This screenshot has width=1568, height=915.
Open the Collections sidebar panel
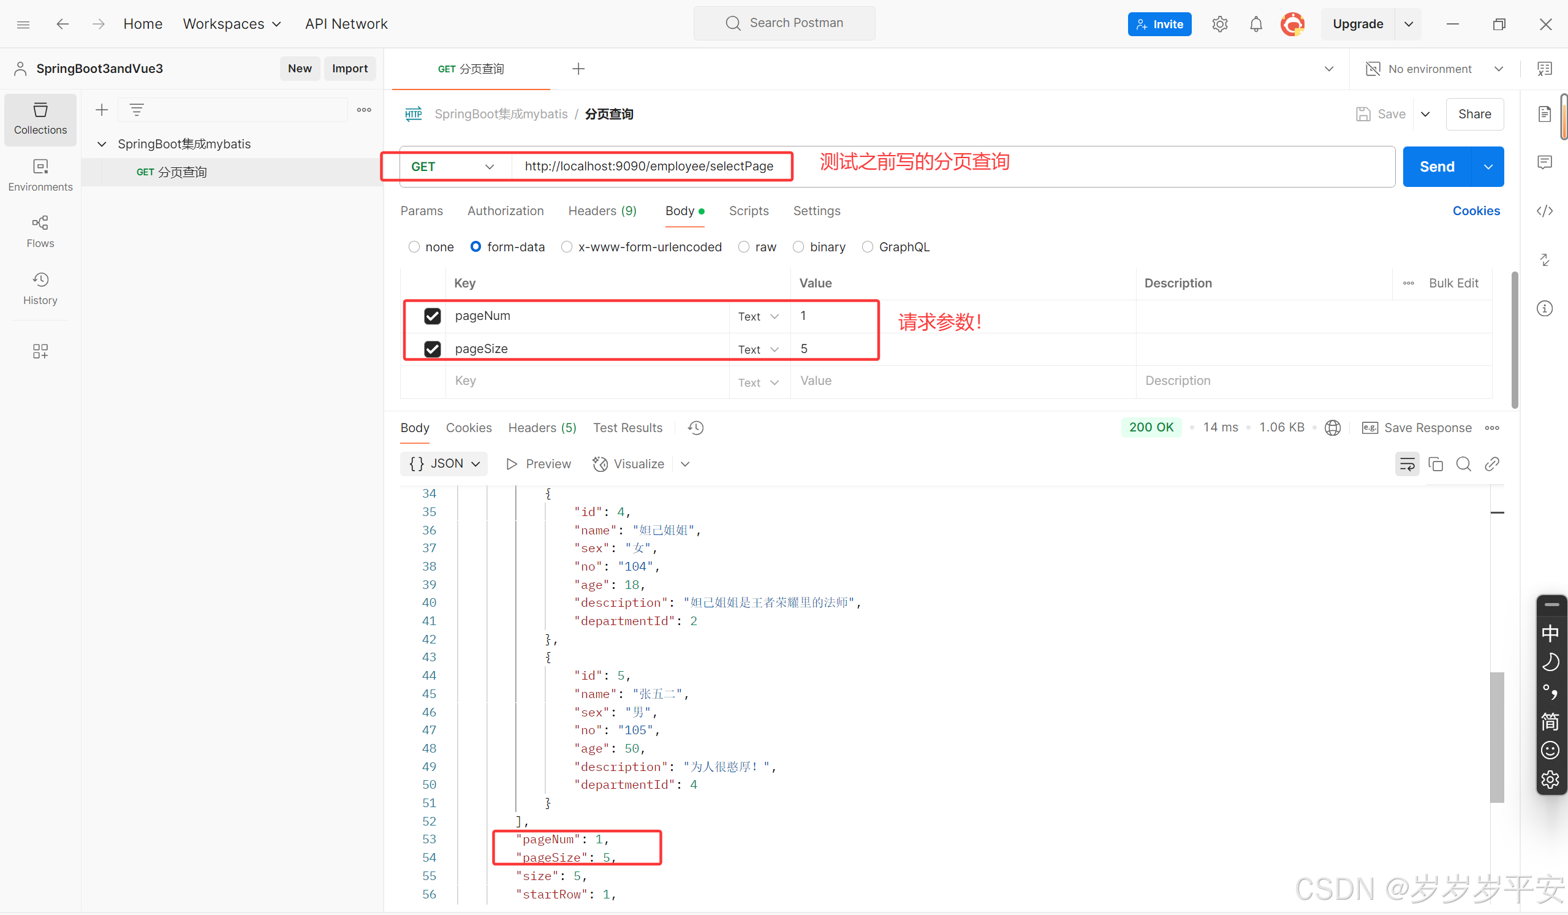coord(40,120)
